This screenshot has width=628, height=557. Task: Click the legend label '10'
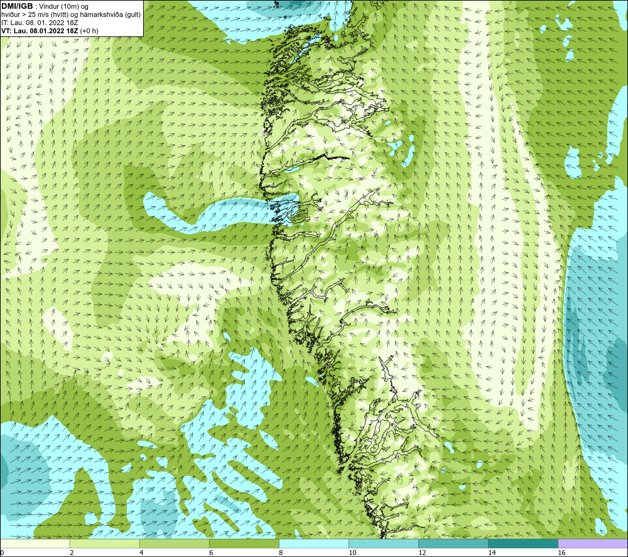(x=352, y=553)
